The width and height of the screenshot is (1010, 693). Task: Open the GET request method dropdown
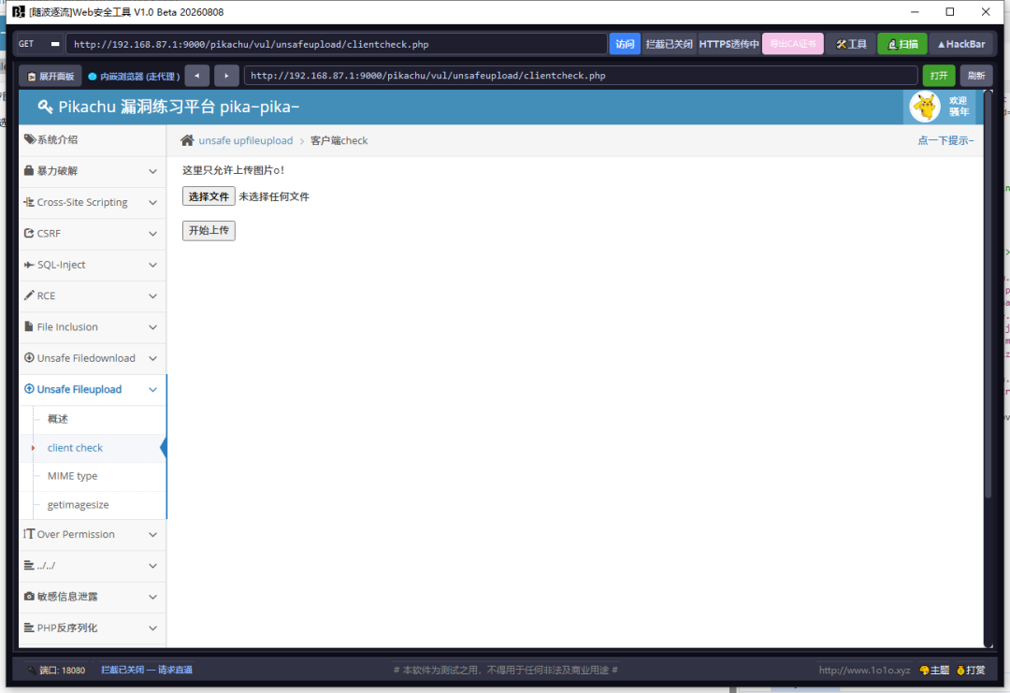tap(39, 44)
